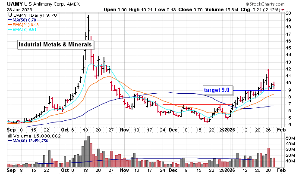Click the 'Indutrial Metals & Minerals' annotation box
Viewport: 302px width, 174px height.
[55, 44]
